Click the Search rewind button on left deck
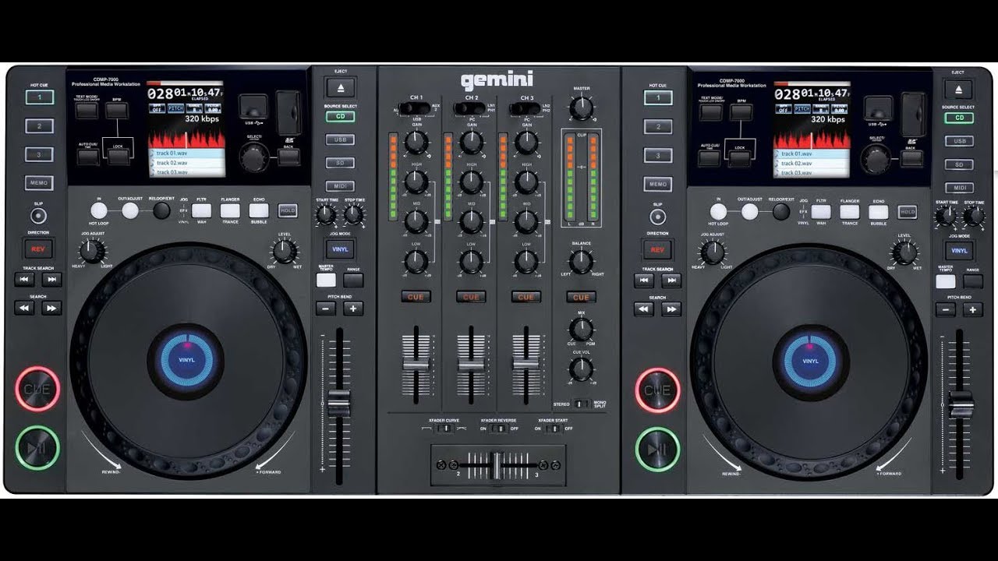 24,308
